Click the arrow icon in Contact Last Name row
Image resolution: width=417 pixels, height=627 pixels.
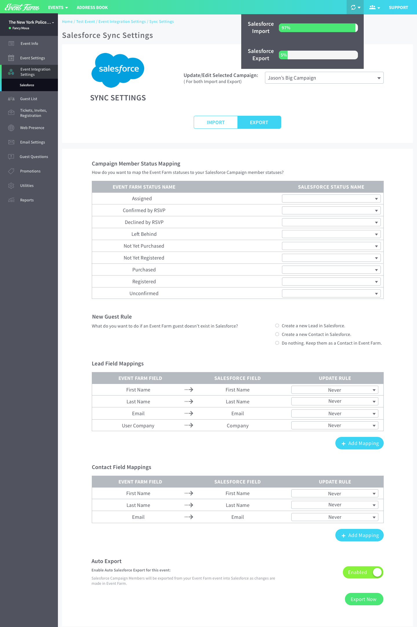point(189,505)
